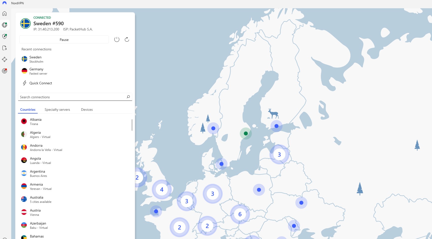Open the Dark Web Monitor target icon

4,71
